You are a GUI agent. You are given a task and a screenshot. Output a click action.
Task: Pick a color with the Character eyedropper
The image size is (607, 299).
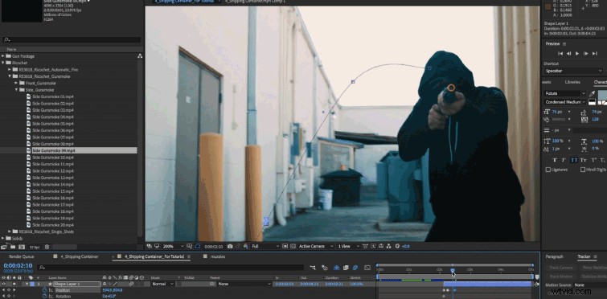(x=593, y=93)
